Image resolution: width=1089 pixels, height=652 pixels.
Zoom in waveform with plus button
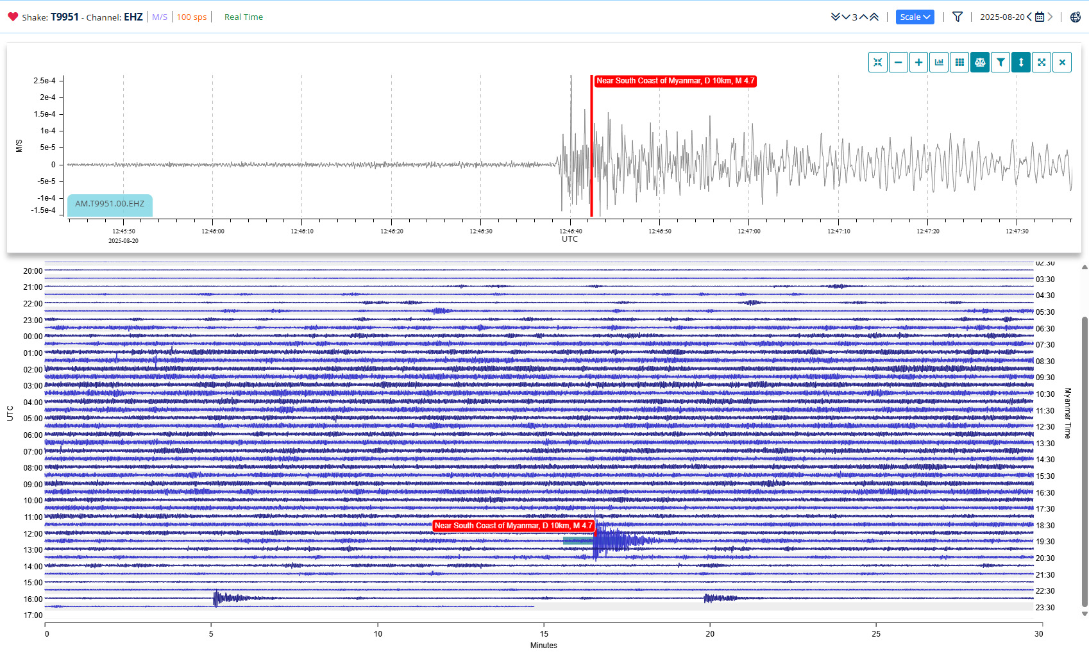[919, 62]
